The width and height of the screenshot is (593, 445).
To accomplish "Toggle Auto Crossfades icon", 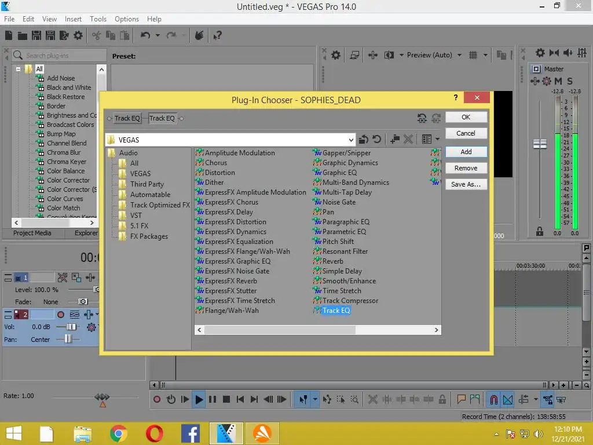I will tap(508, 399).
